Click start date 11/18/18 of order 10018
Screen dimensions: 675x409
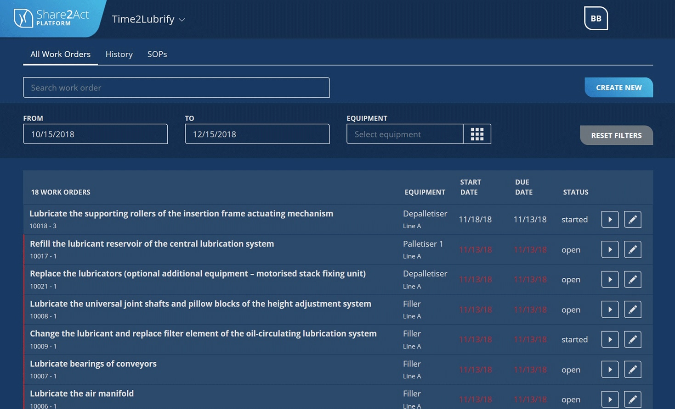click(475, 220)
